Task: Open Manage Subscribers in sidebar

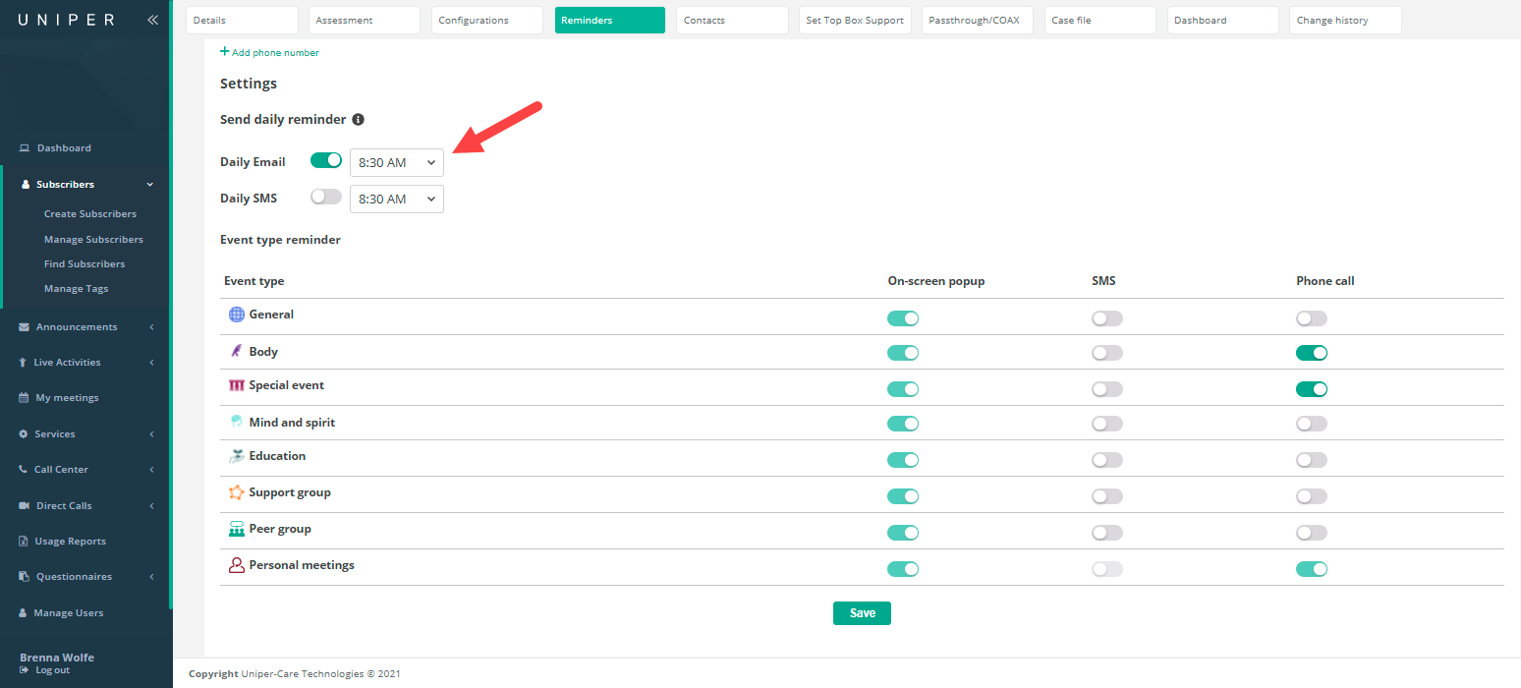Action: point(93,240)
